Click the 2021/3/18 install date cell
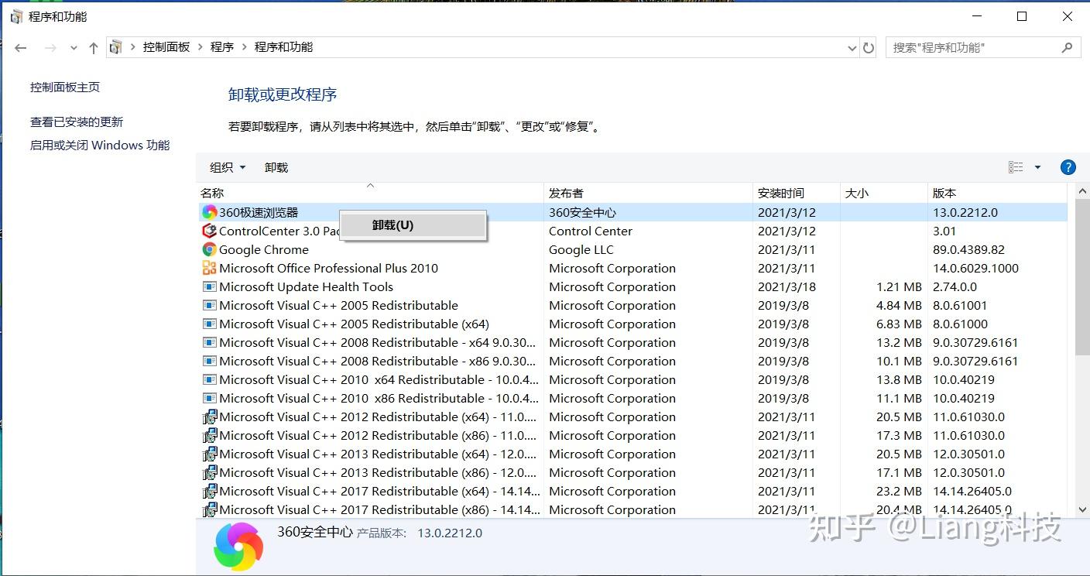 tap(787, 286)
